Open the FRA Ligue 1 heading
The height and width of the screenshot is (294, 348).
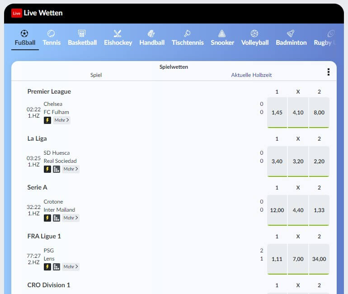[x=44, y=236]
